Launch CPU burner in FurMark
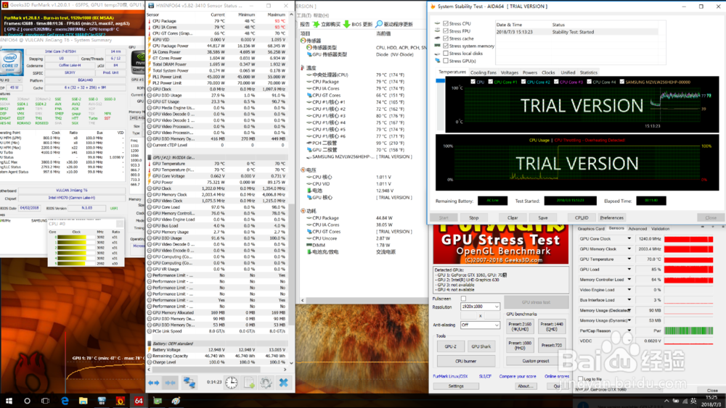Screen dimensions: 726x408 pos(466,361)
